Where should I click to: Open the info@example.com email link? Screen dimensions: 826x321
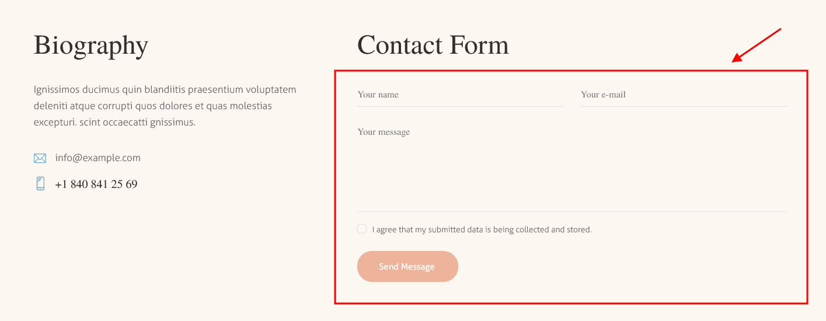pos(98,158)
